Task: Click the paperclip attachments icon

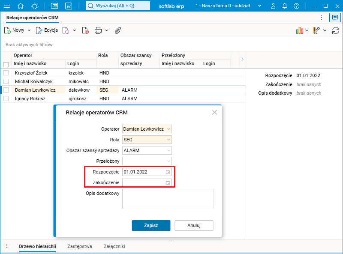Action: coord(117,30)
